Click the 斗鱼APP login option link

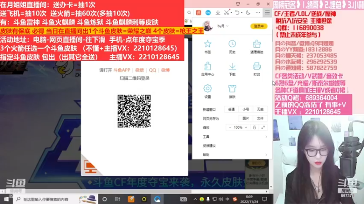[x=122, y=70]
